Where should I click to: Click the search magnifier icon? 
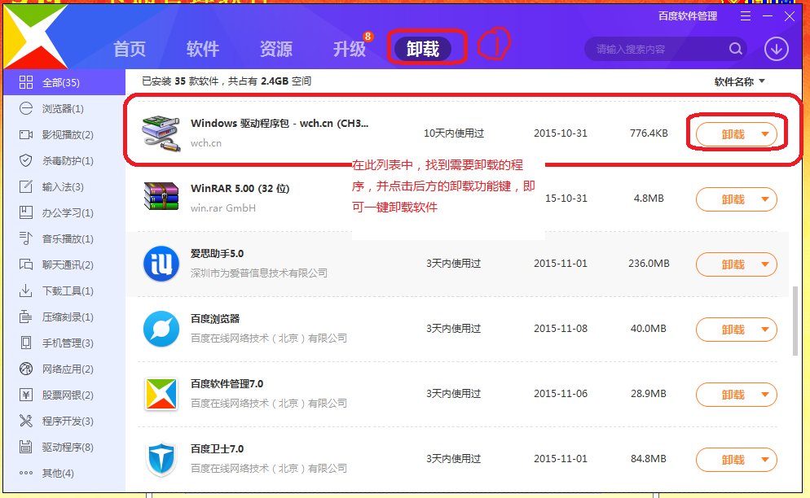pyautogui.click(x=736, y=49)
